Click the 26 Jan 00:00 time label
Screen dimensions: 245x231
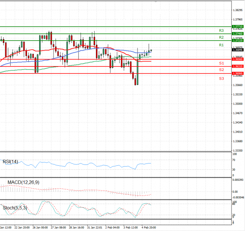pyautogui.click(x=40, y=228)
